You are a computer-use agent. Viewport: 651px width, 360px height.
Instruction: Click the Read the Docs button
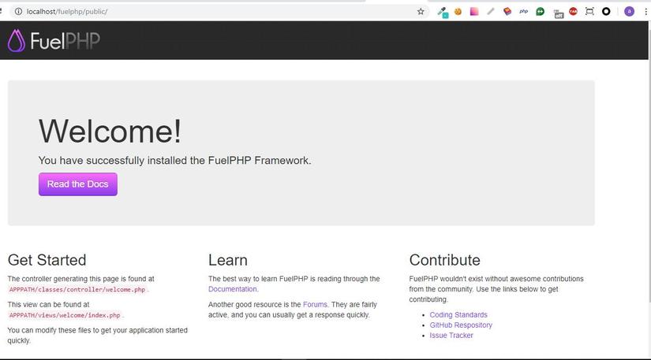pos(78,184)
